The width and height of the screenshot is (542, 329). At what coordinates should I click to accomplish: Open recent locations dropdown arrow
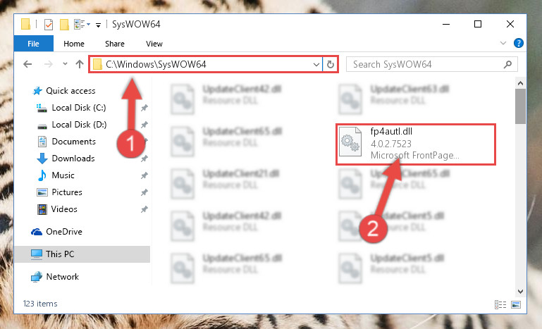point(65,64)
